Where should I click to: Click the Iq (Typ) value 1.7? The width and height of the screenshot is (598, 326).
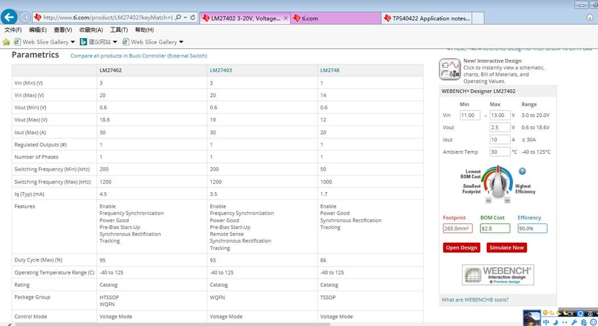[324, 194]
